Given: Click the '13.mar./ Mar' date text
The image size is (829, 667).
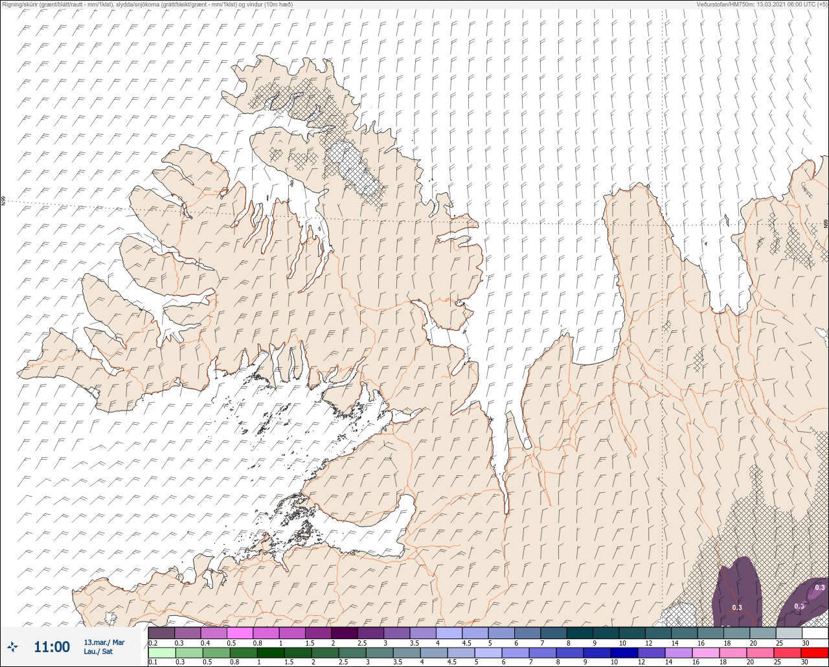Looking at the screenshot, I should (x=104, y=642).
